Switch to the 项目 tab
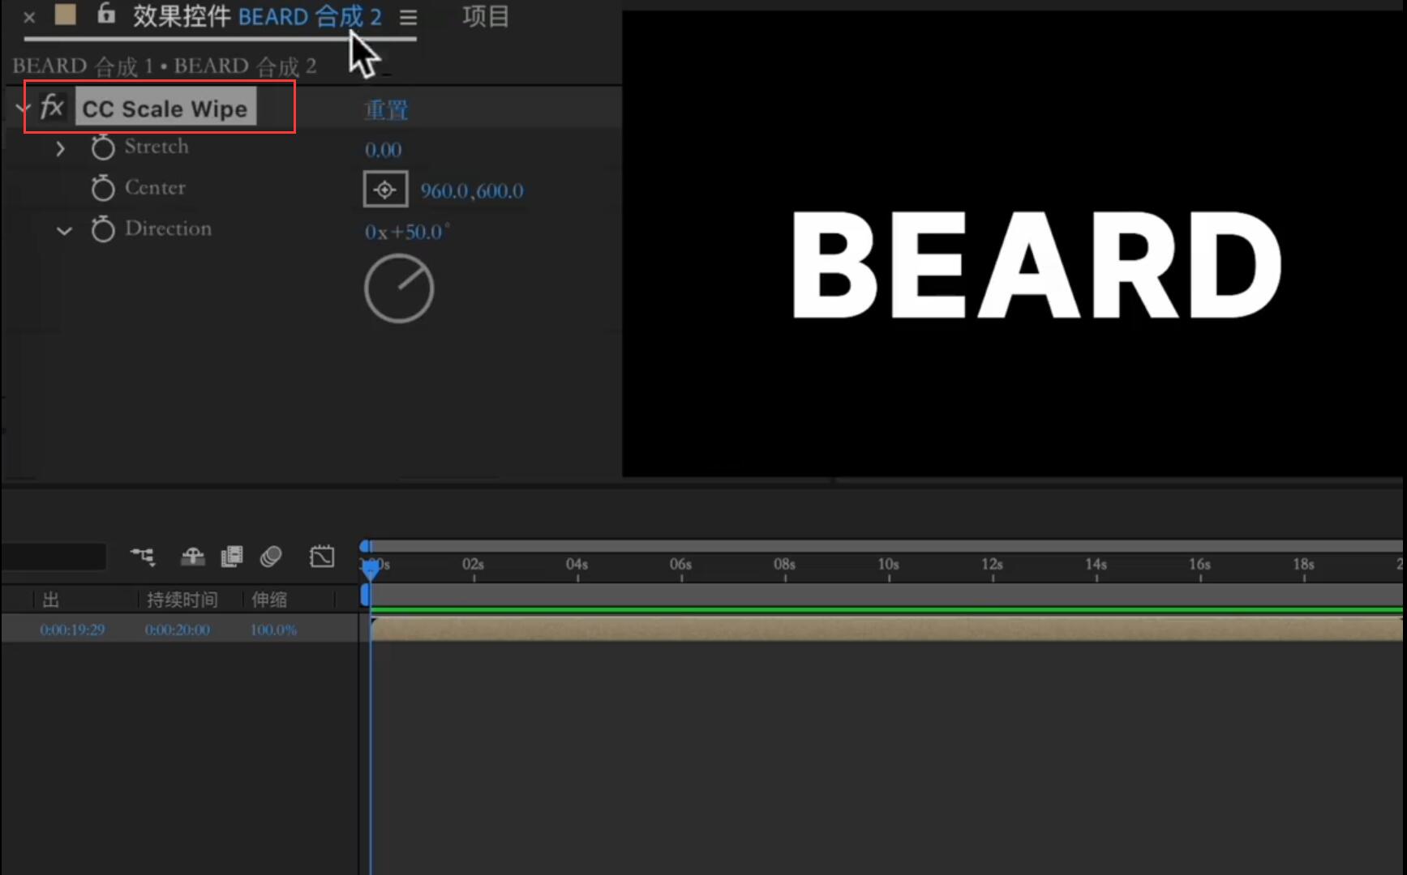 tap(485, 16)
